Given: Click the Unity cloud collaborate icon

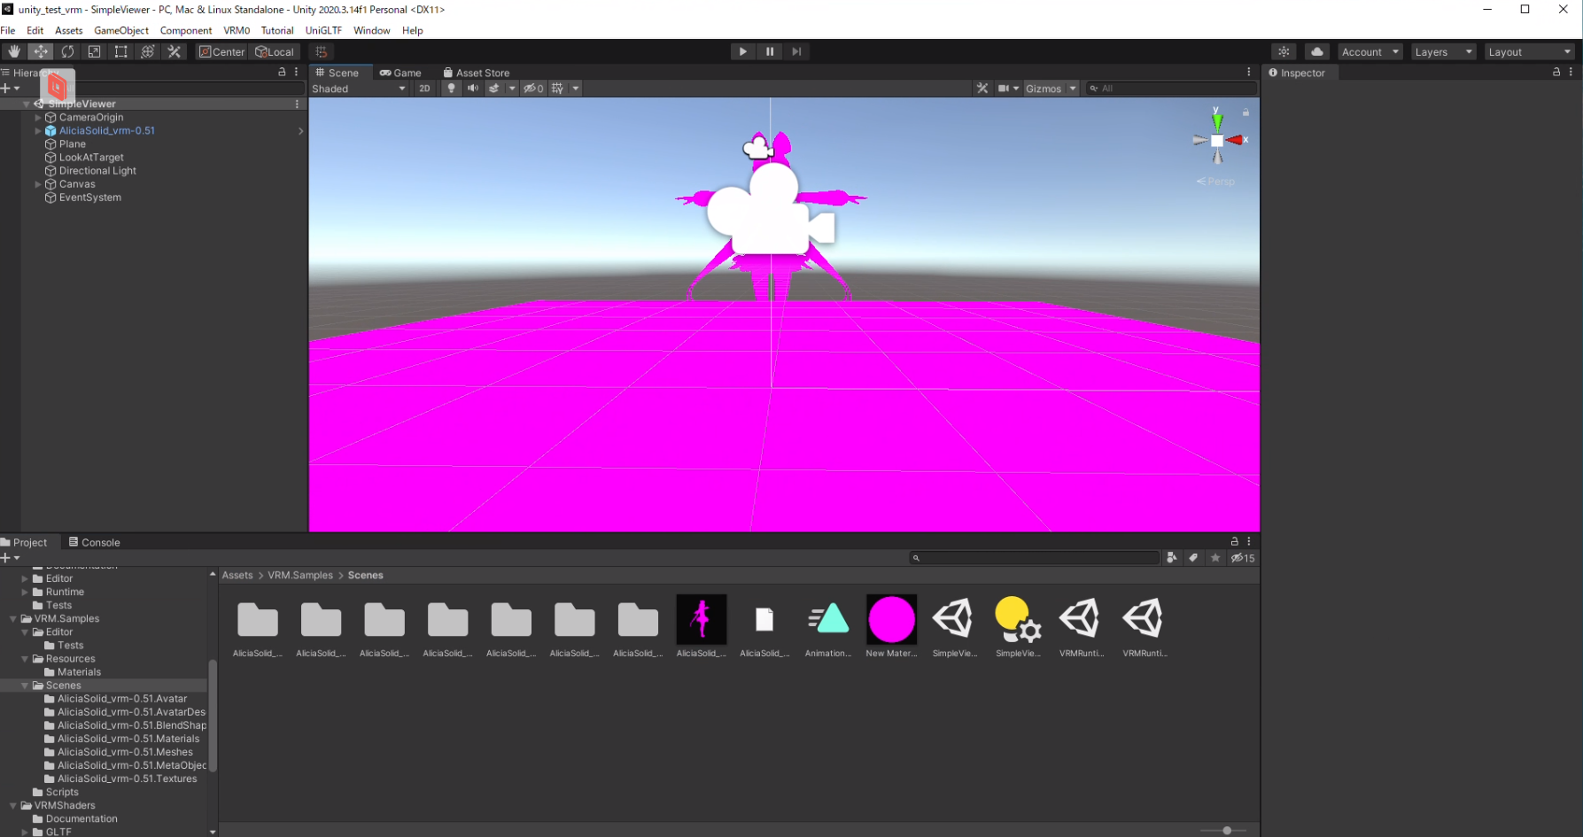Looking at the screenshot, I should 1316,51.
